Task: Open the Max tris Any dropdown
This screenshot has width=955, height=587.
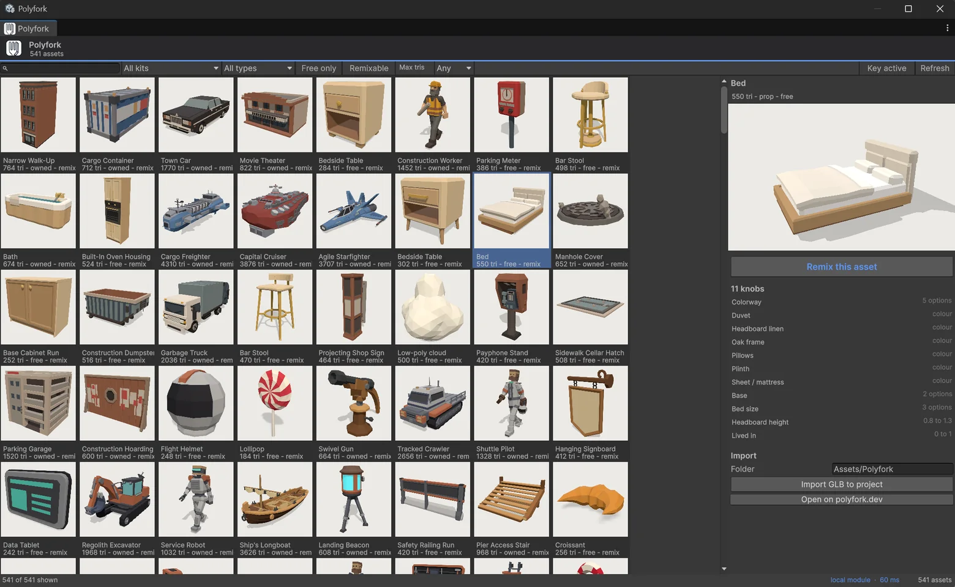Action: [454, 68]
